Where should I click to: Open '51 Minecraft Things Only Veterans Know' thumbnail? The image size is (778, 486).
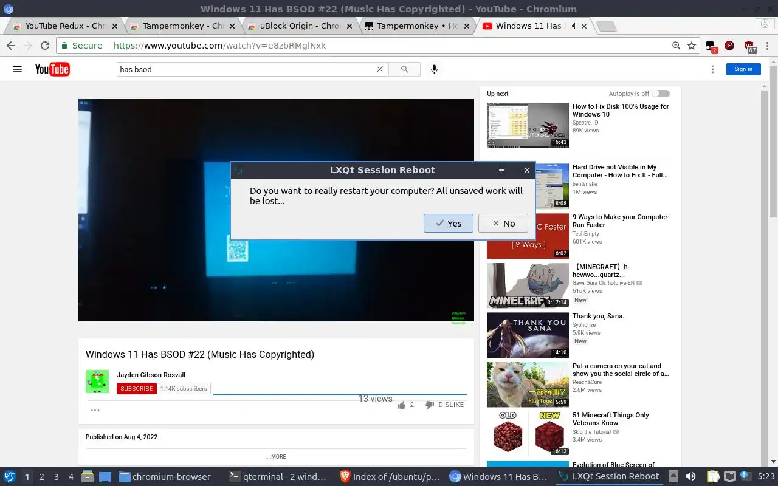[x=528, y=434]
